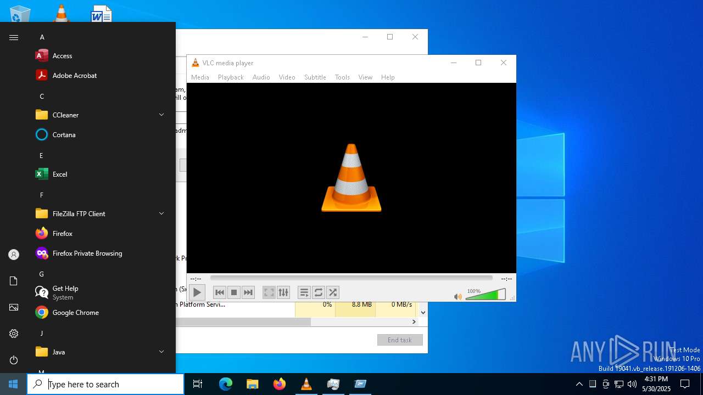703x395 pixels.
Task: Click the VLC seek bar timeline
Action: coord(351,278)
